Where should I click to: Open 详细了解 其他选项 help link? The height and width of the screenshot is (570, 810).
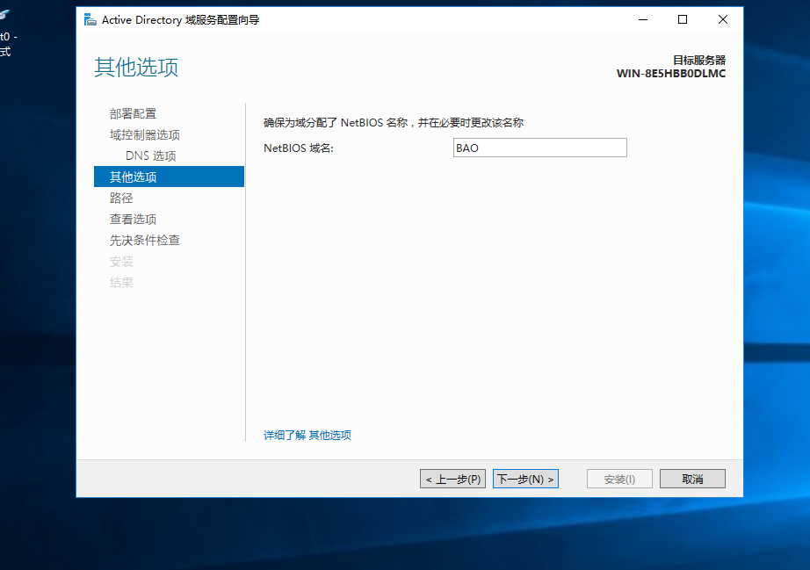(x=307, y=436)
